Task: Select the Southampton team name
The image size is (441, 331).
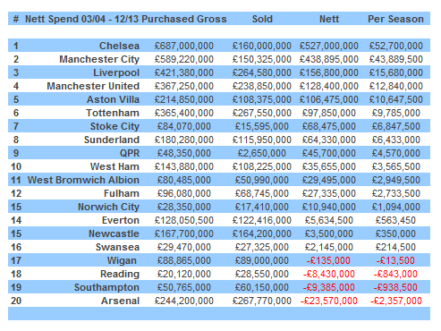Action: tap(106, 287)
